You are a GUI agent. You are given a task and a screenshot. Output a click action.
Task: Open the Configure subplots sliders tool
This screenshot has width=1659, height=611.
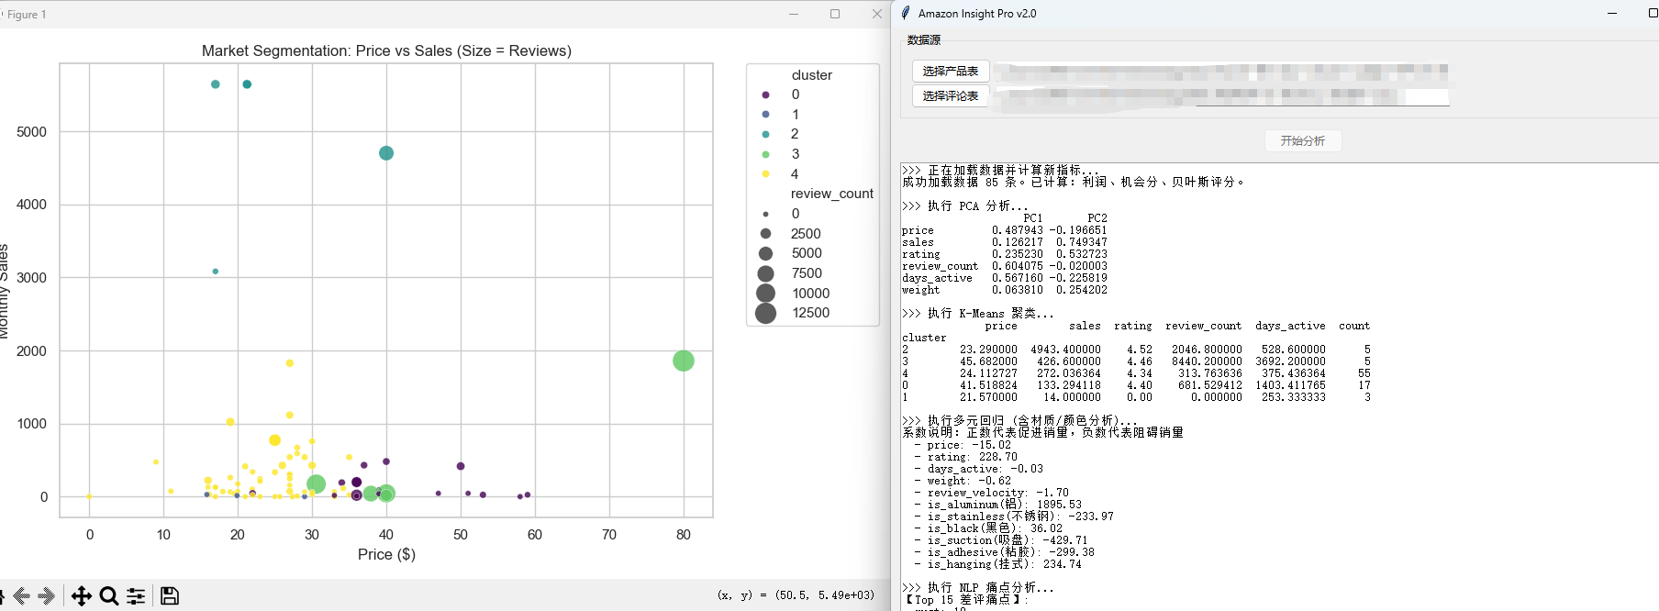click(x=136, y=596)
